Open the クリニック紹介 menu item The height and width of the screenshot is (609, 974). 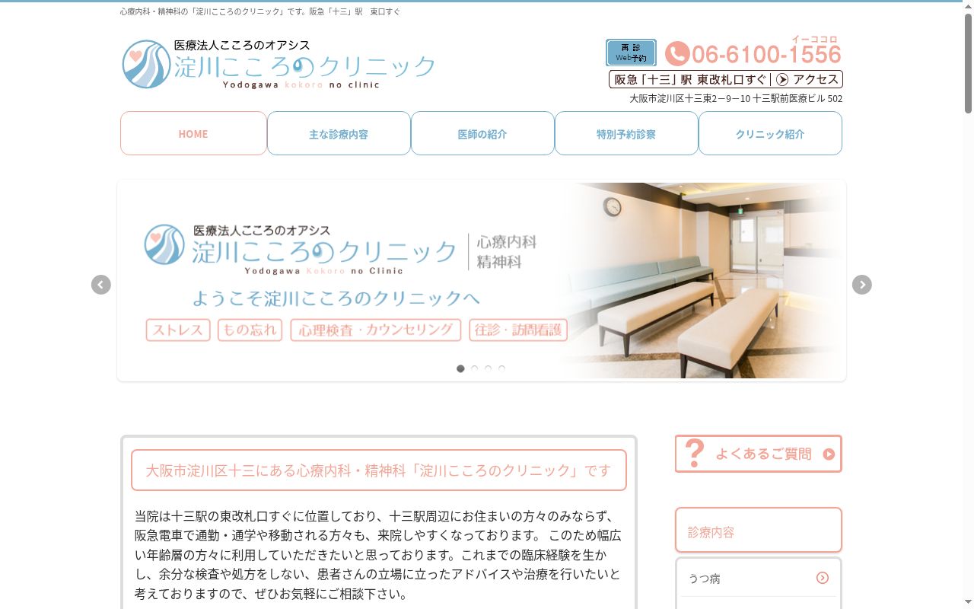[770, 133]
